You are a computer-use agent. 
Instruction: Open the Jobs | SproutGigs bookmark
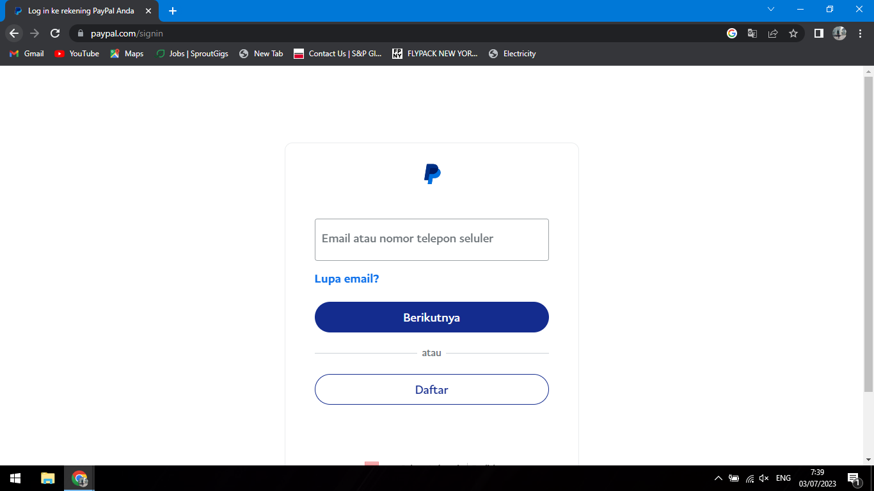tap(192, 54)
